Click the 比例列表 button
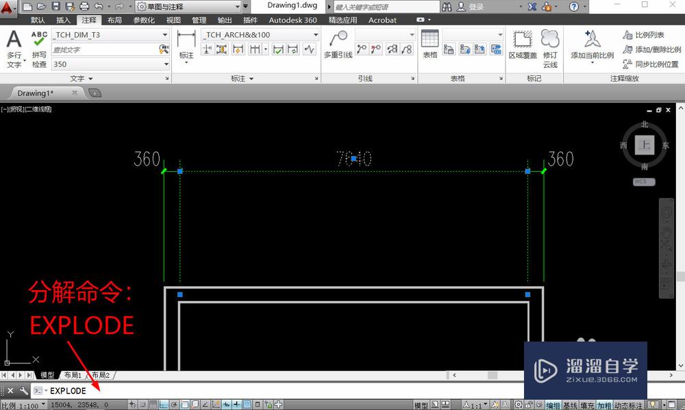This screenshot has width=685, height=410. click(643, 35)
